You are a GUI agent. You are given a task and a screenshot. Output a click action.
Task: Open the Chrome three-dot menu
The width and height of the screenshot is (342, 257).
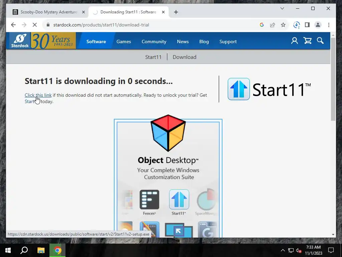pos(329,25)
